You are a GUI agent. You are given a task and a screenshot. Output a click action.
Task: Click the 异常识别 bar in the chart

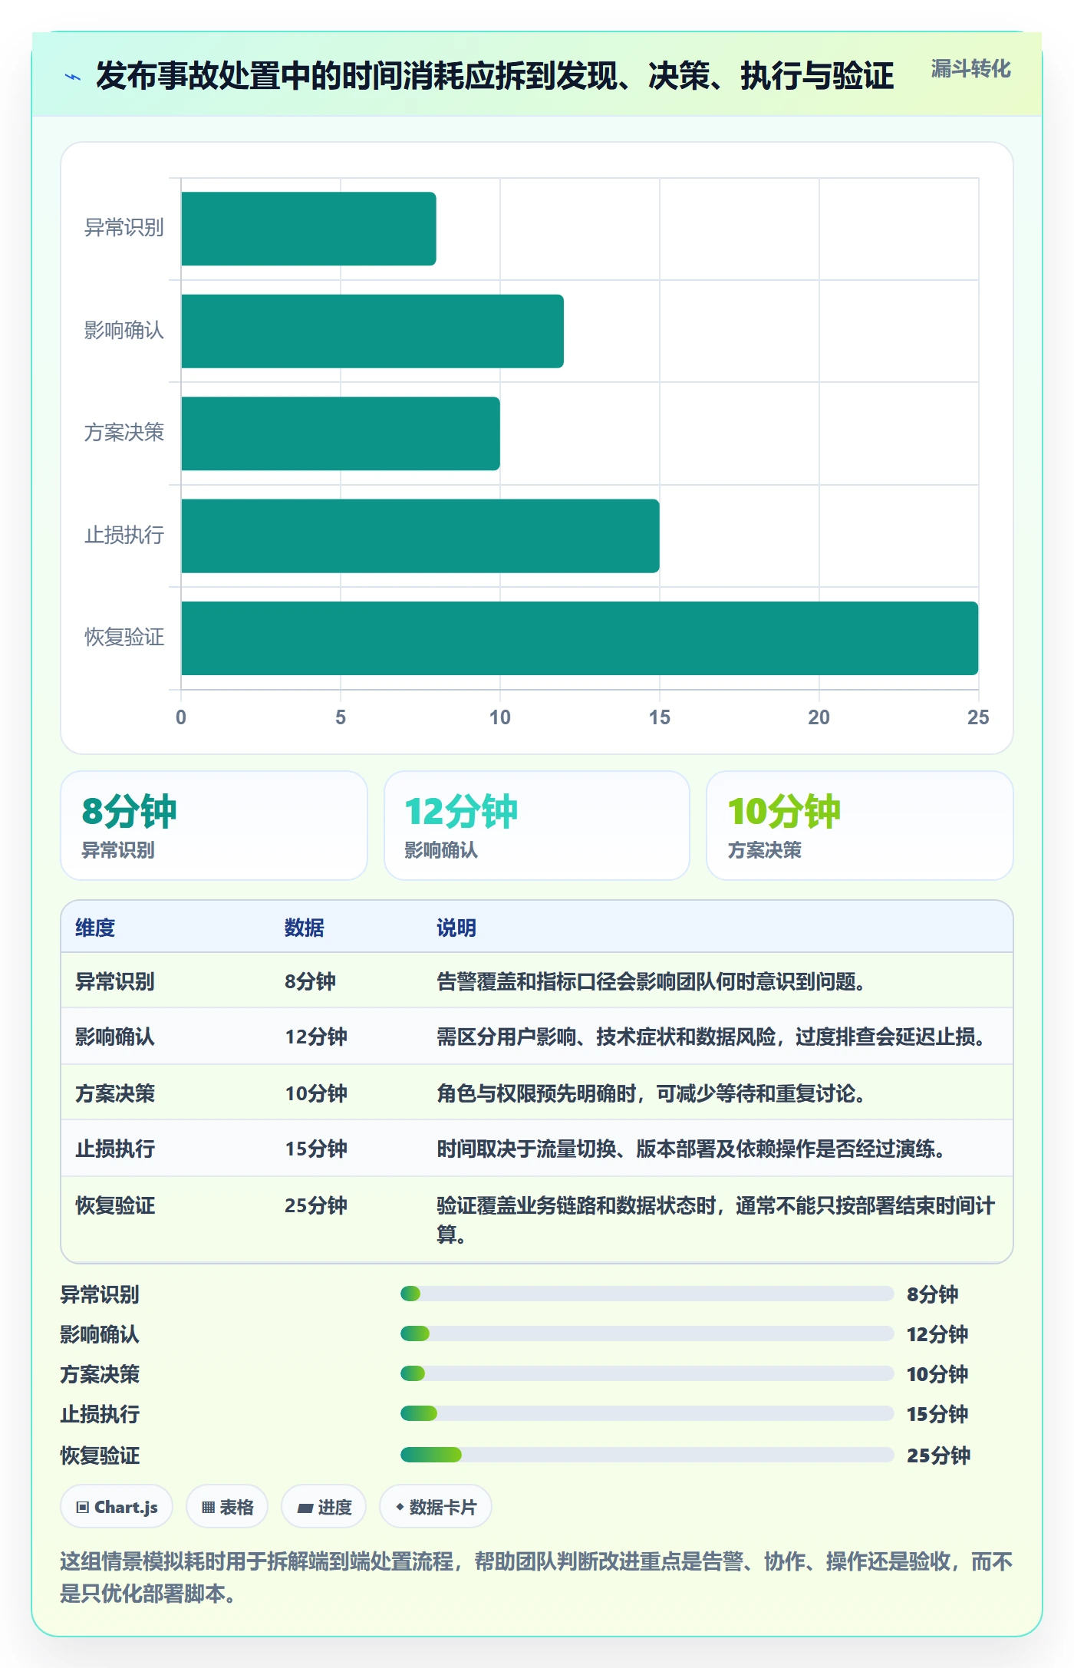[x=308, y=229]
